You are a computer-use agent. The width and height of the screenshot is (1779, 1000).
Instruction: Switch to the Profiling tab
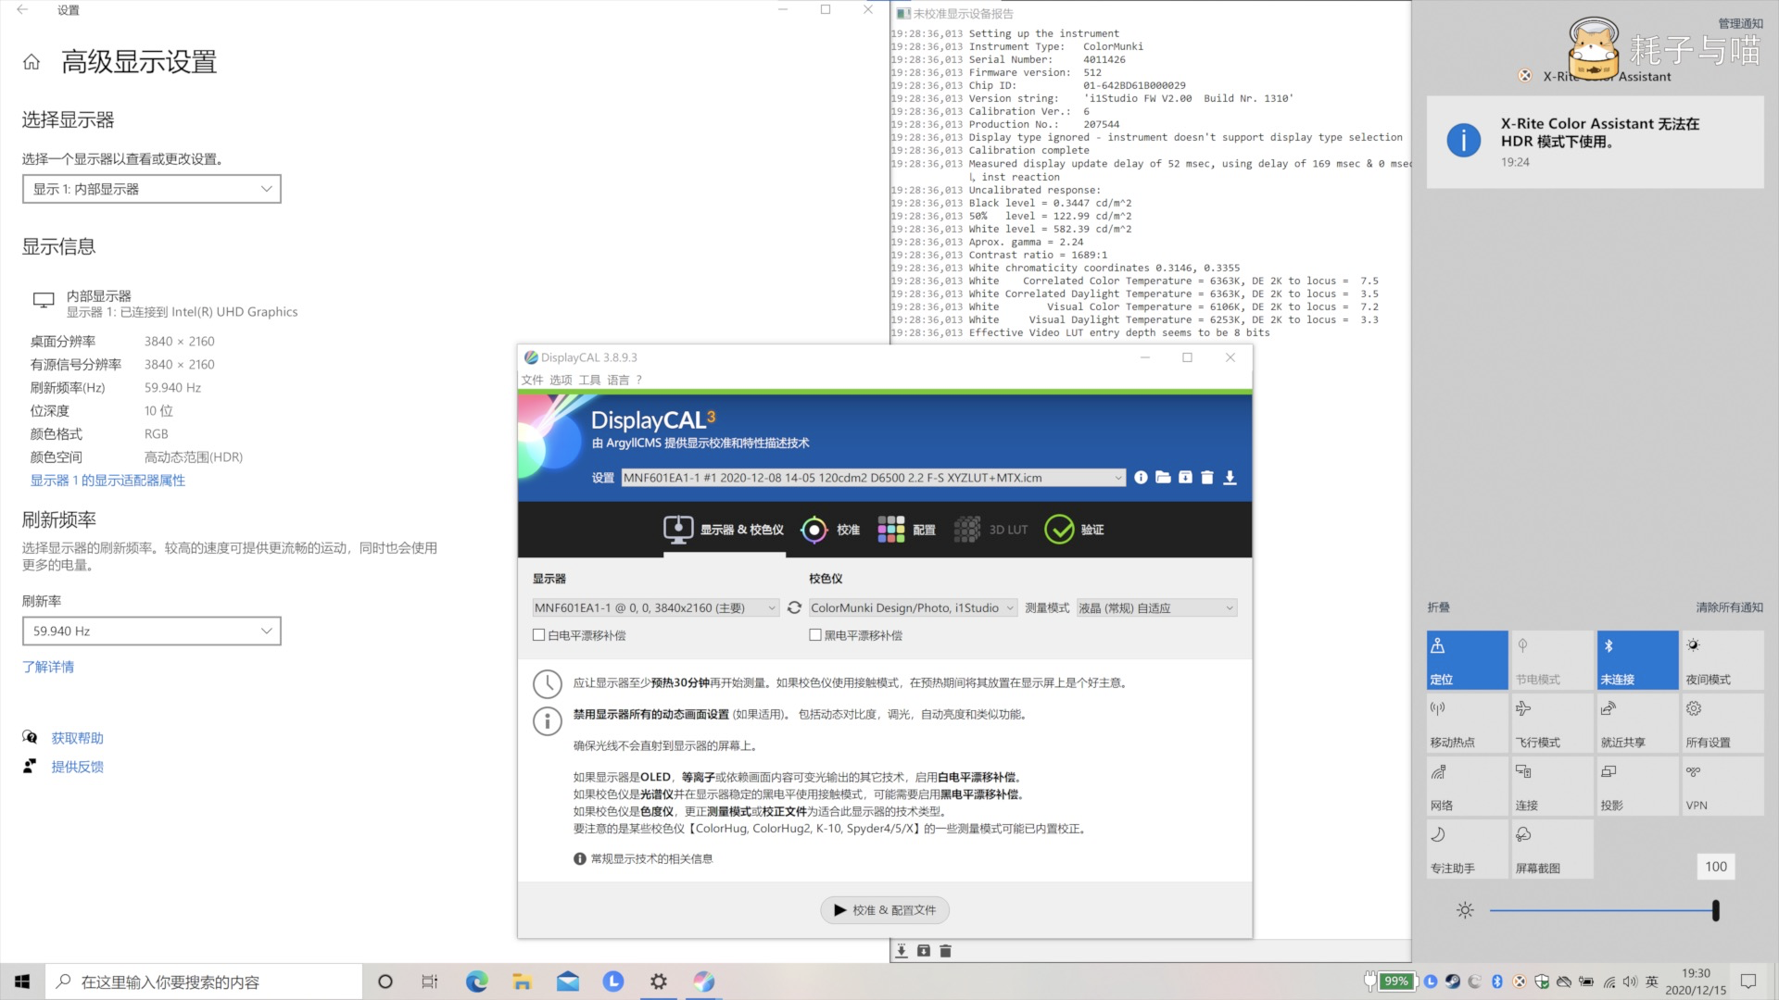pos(906,530)
